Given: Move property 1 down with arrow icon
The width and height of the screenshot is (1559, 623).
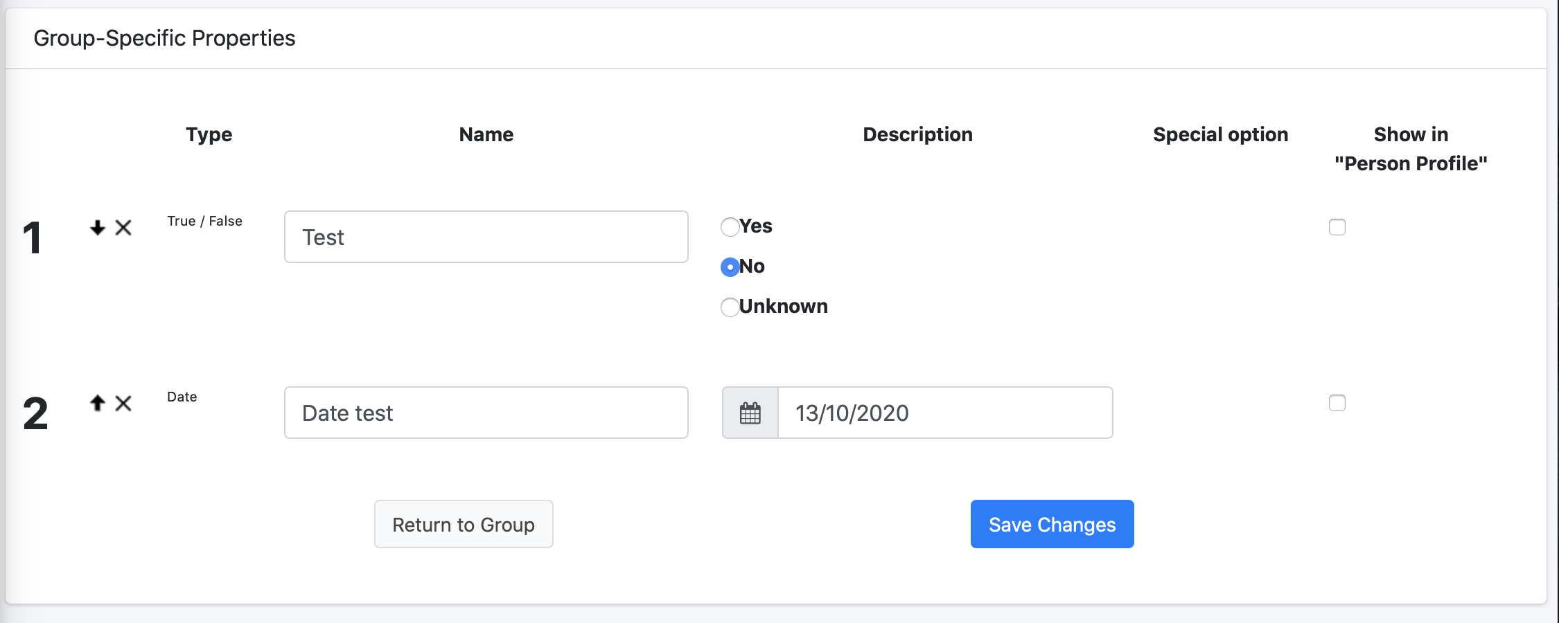Looking at the screenshot, I should coord(98,227).
